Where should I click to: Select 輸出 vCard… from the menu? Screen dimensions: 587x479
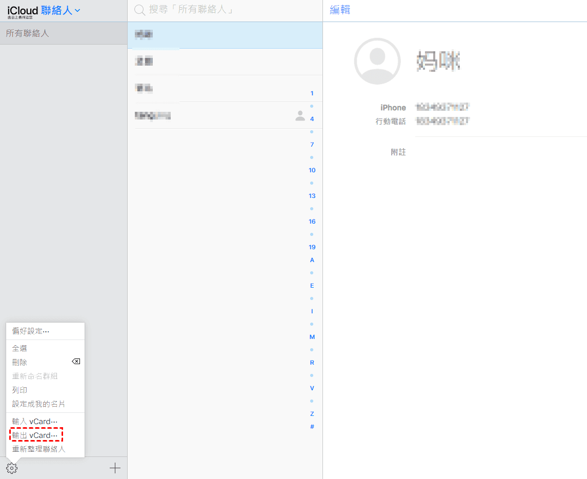[35, 435]
